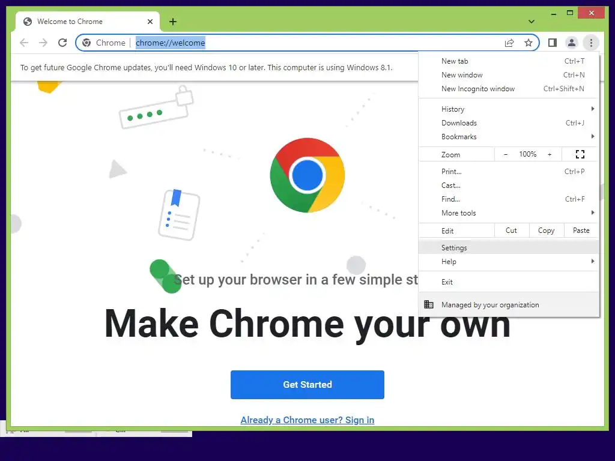The image size is (615, 461).
Task: Open the profile avatar icon
Action: tap(572, 43)
